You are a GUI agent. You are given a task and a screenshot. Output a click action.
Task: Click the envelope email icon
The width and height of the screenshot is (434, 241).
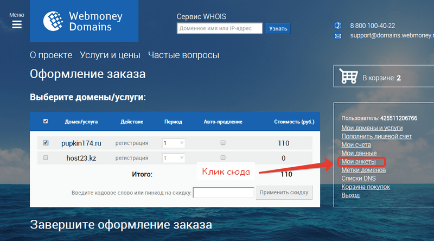tap(337, 36)
